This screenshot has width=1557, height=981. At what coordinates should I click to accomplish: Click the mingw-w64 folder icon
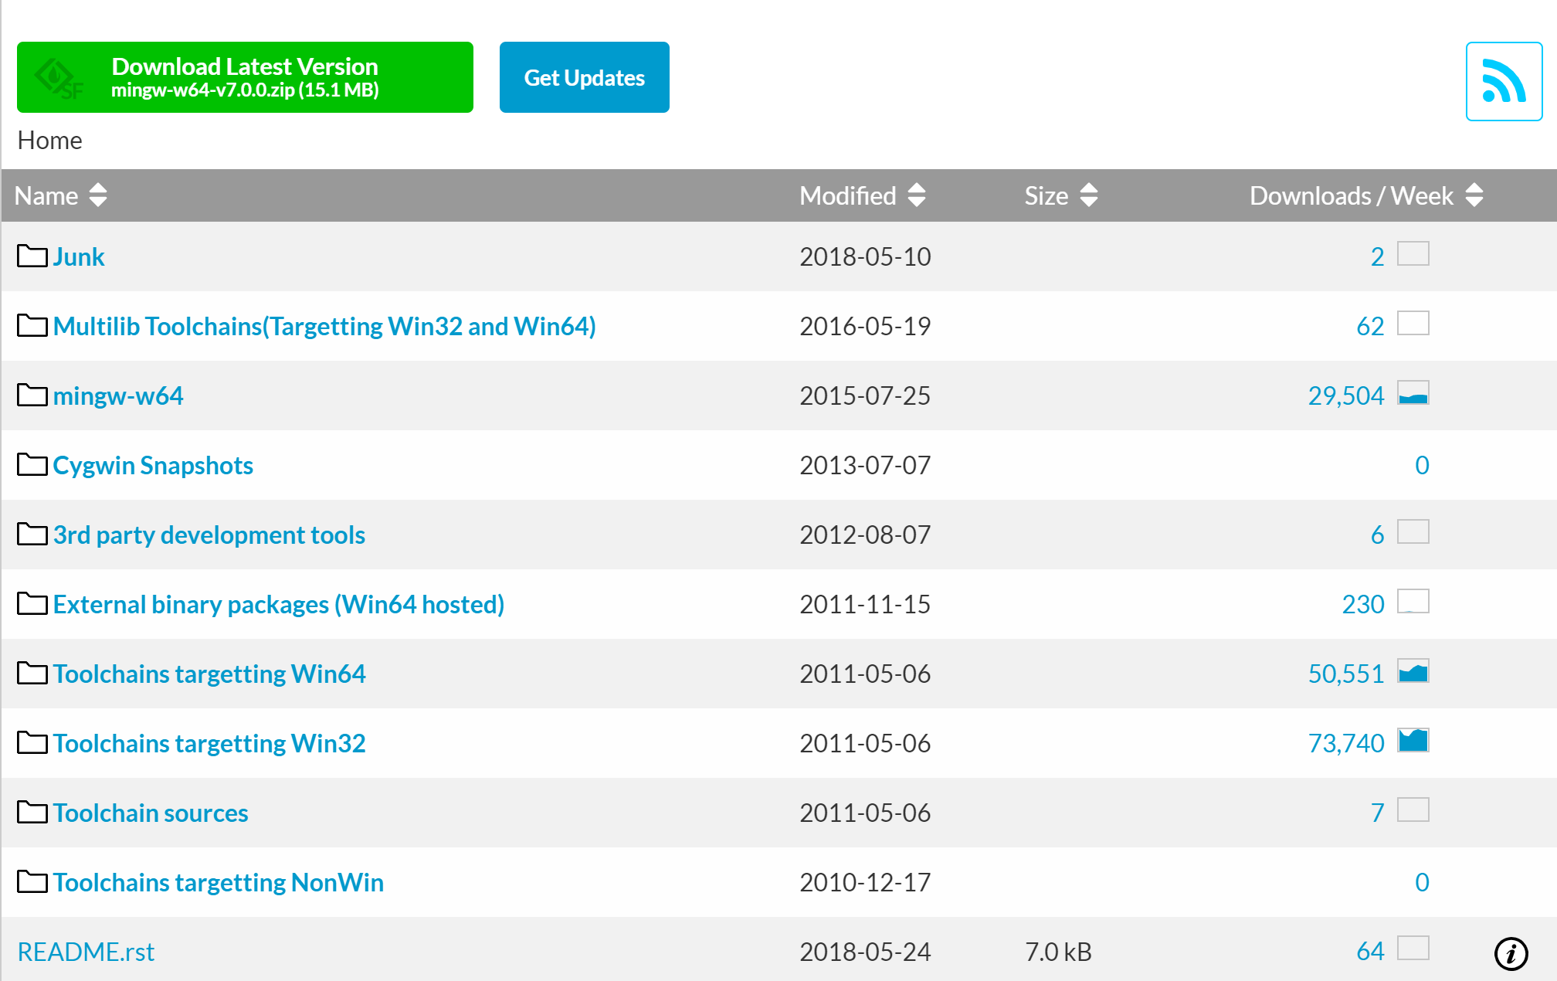[32, 395]
